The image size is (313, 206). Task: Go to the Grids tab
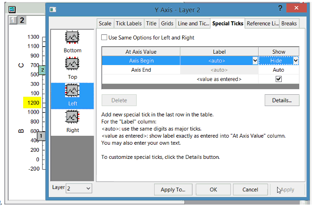click(168, 24)
